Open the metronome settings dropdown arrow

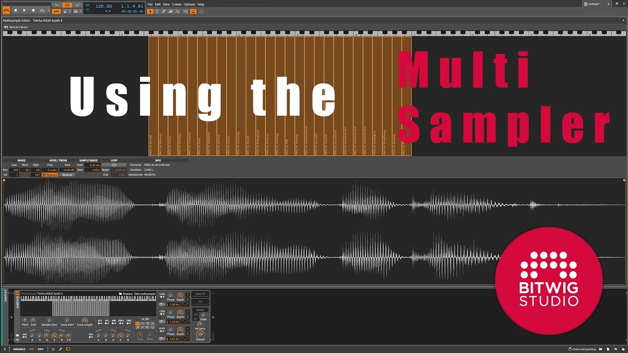(x=70, y=11)
